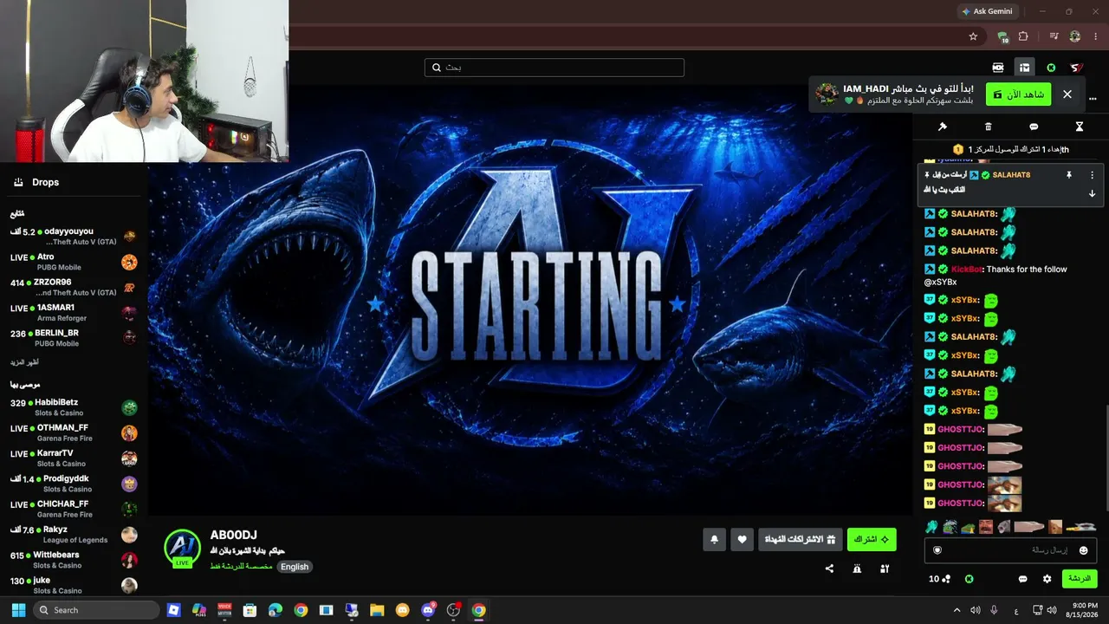Viewport: 1109px width, 624px height.
Task: Click the taskbar Search box
Action: pyautogui.click(x=96, y=610)
